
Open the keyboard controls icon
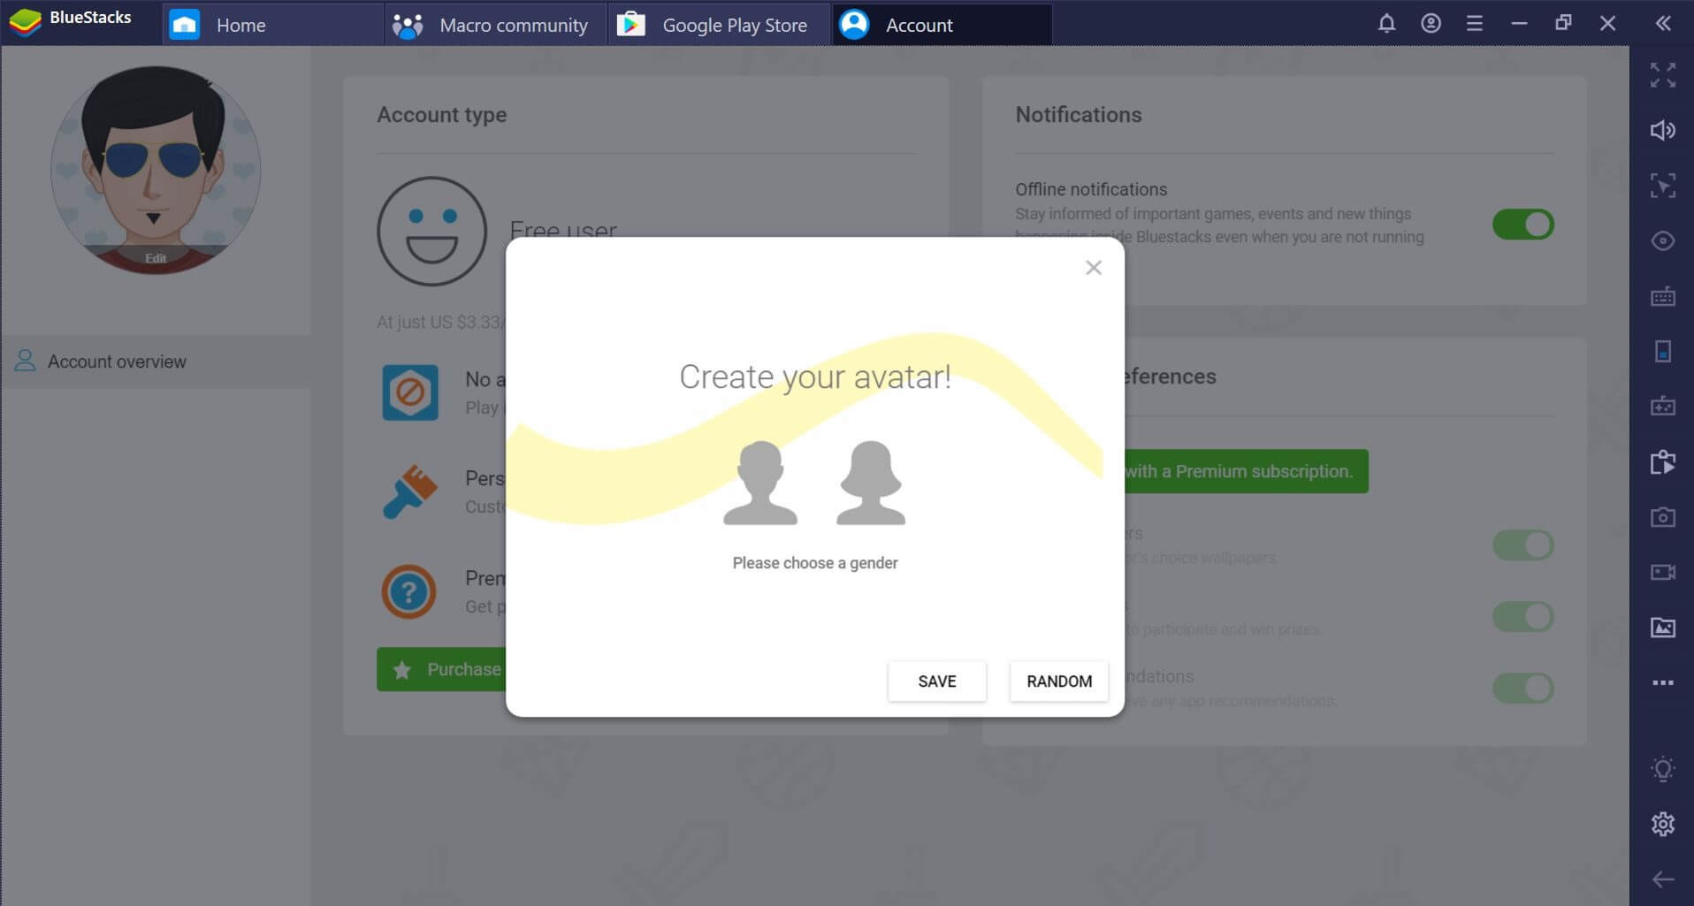[x=1662, y=296]
